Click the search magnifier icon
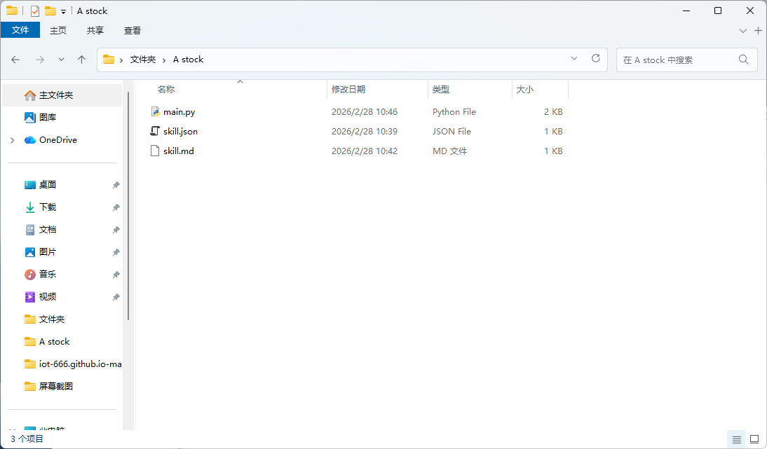The height and width of the screenshot is (449, 767). (744, 60)
